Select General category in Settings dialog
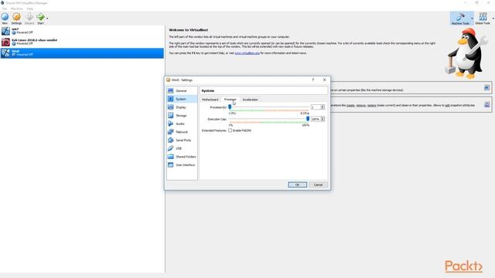 click(x=183, y=91)
